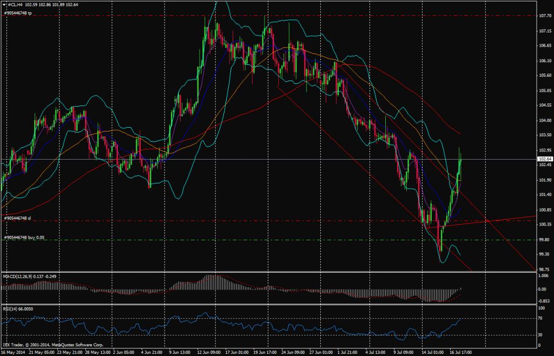Image resolution: width=554 pixels, height=356 pixels.
Task: Click the 107.70 price on the scale
Action: coord(544,16)
